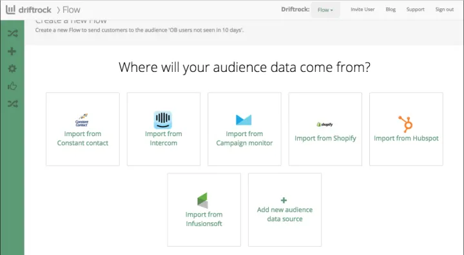Click the driftrock wordmark text
This screenshot has height=255, width=464.
pyautogui.click(x=35, y=10)
